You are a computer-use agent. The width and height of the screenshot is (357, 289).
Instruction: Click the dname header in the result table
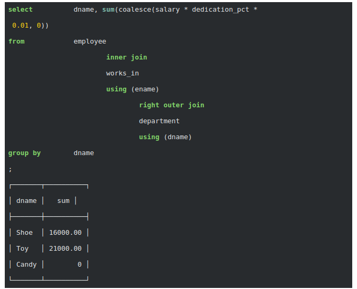pyautogui.click(x=27, y=201)
